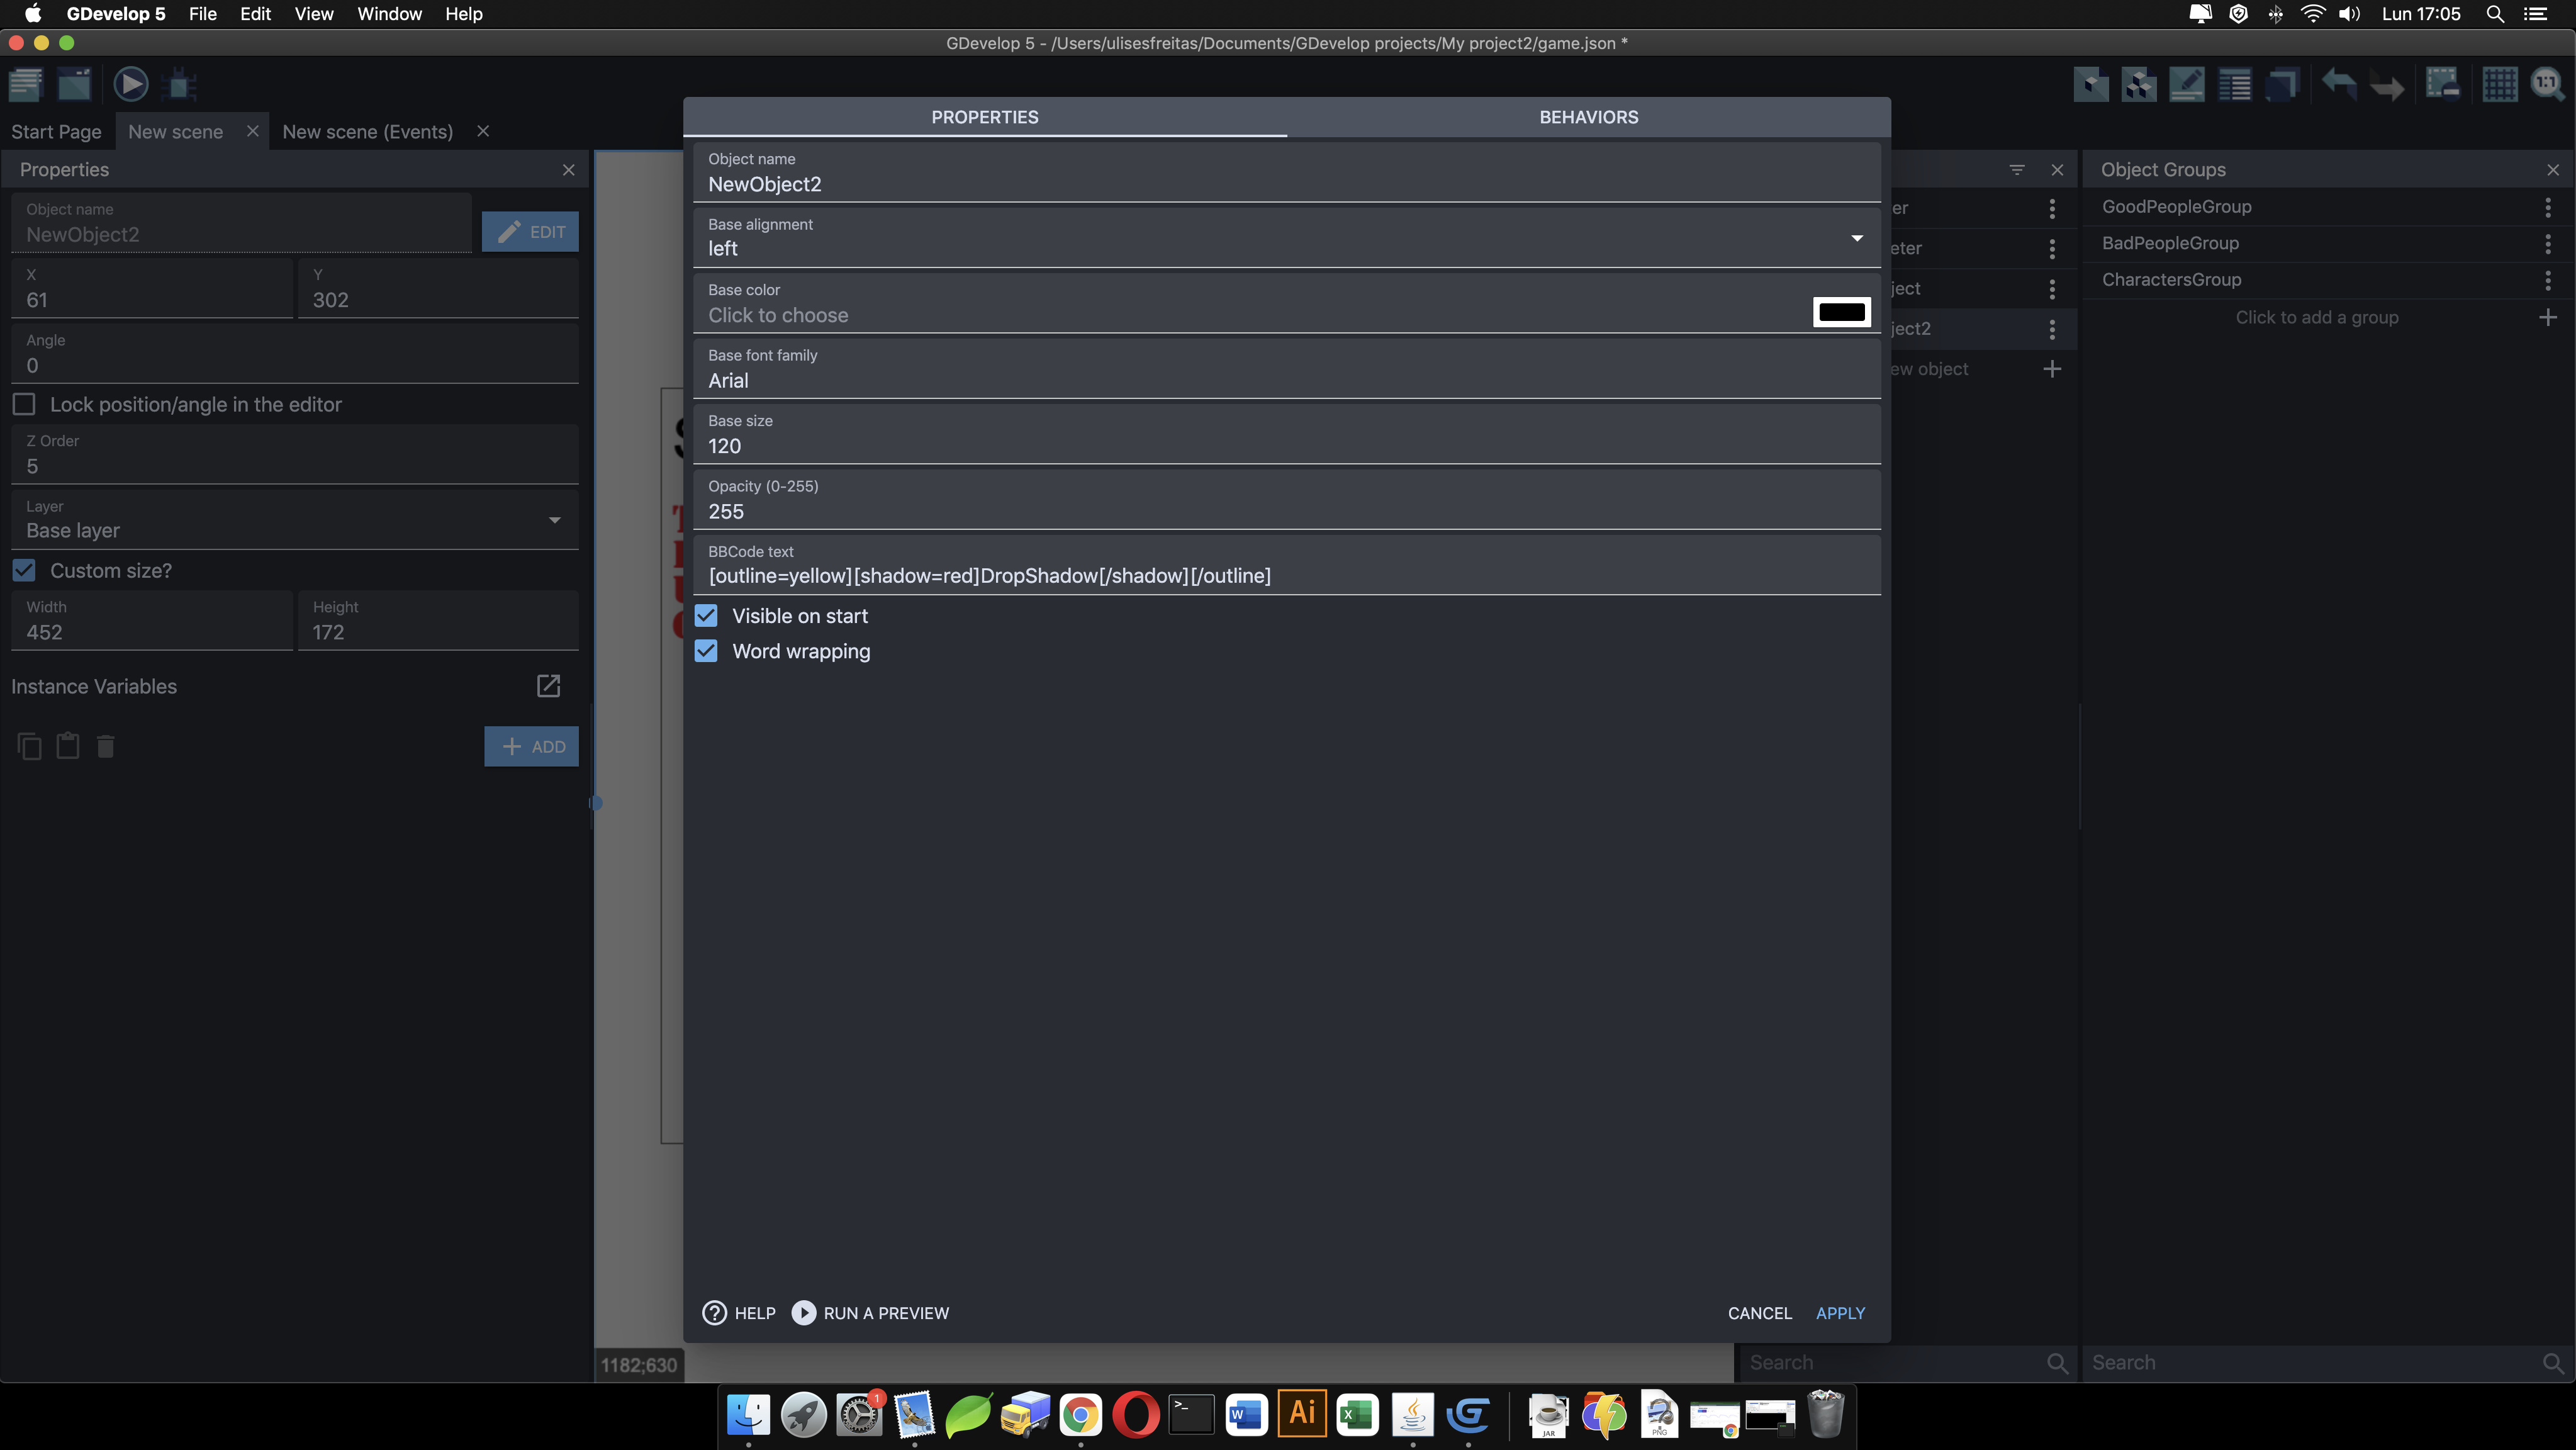Switch to the BEHAVIORS tab
Viewport: 2576px width, 1450px height.
pyautogui.click(x=1589, y=117)
